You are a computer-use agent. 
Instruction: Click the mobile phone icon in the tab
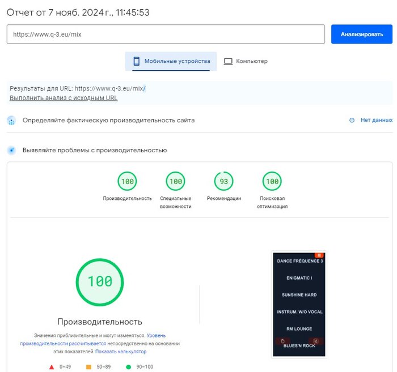point(137,61)
